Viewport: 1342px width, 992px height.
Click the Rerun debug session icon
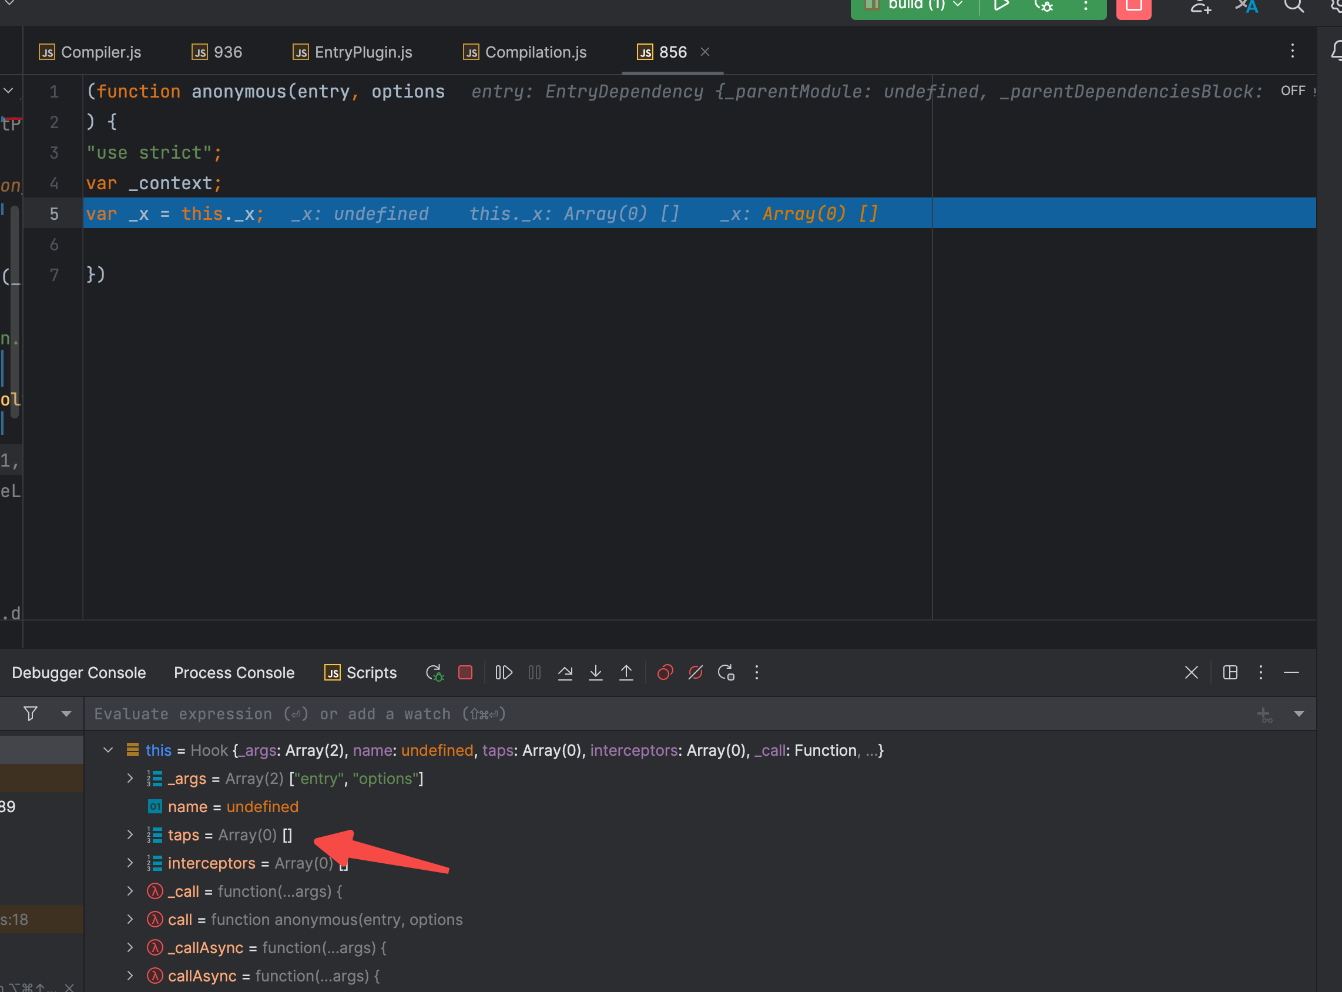click(434, 672)
